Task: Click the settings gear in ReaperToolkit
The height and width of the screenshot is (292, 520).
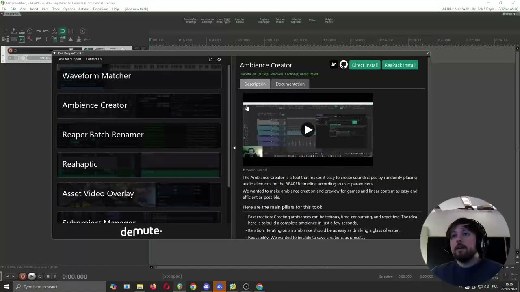Action: tap(219, 60)
